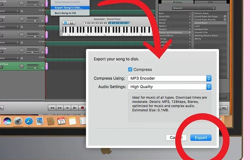Choose Burn Song to CD menu item

(70, 13)
